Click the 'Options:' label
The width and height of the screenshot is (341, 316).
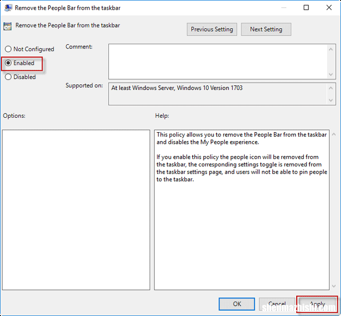click(x=14, y=116)
